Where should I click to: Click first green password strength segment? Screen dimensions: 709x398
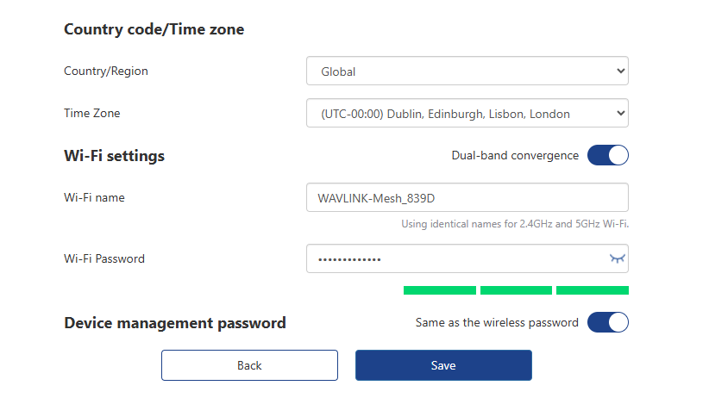tap(439, 290)
